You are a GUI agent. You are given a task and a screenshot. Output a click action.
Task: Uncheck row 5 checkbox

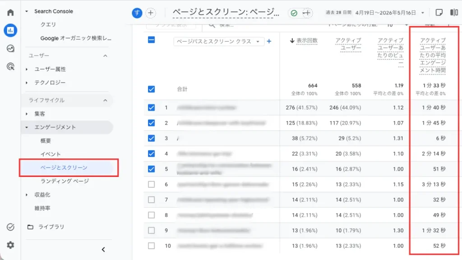pos(152,169)
